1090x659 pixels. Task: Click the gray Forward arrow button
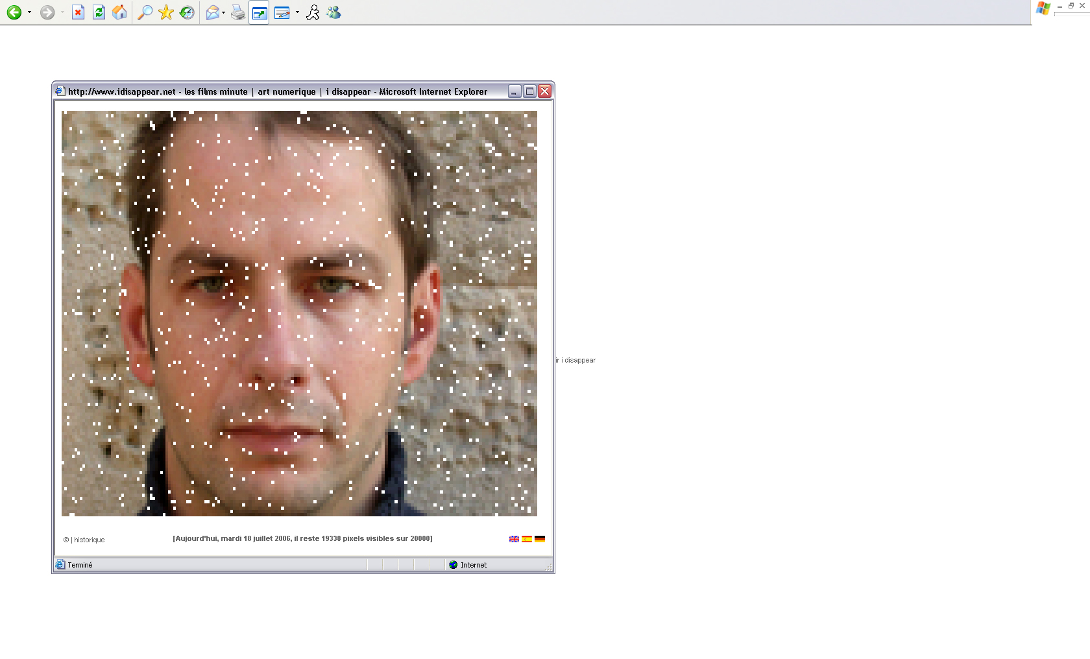tap(47, 12)
